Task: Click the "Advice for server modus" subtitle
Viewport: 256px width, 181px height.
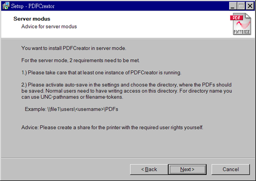Action: [x=49, y=27]
